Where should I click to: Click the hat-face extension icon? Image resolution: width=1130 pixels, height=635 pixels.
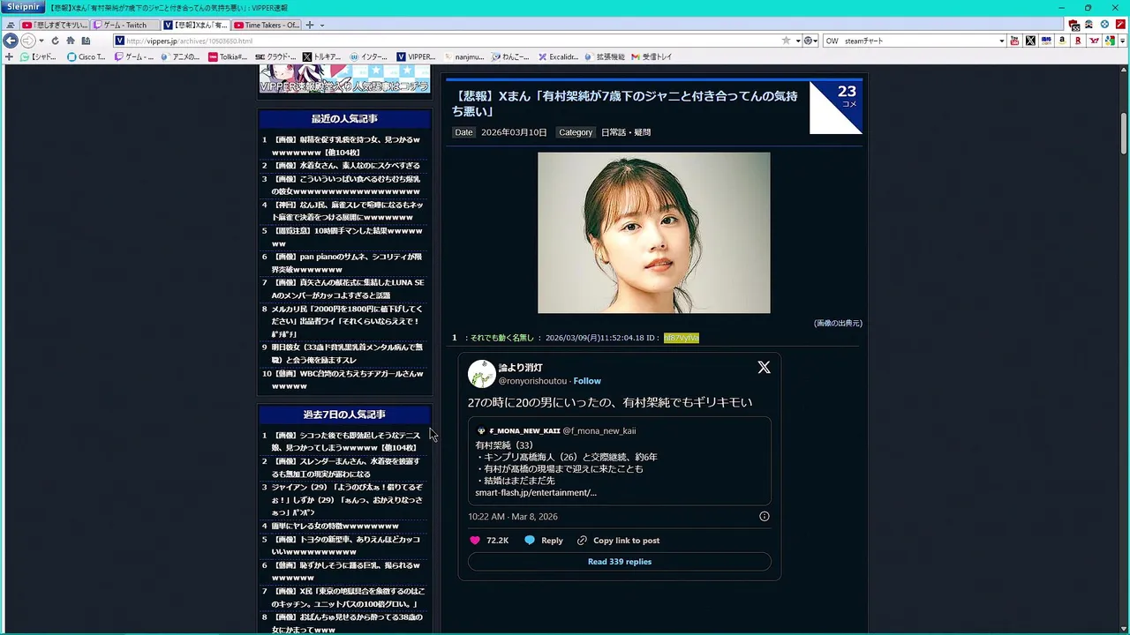1089,25
